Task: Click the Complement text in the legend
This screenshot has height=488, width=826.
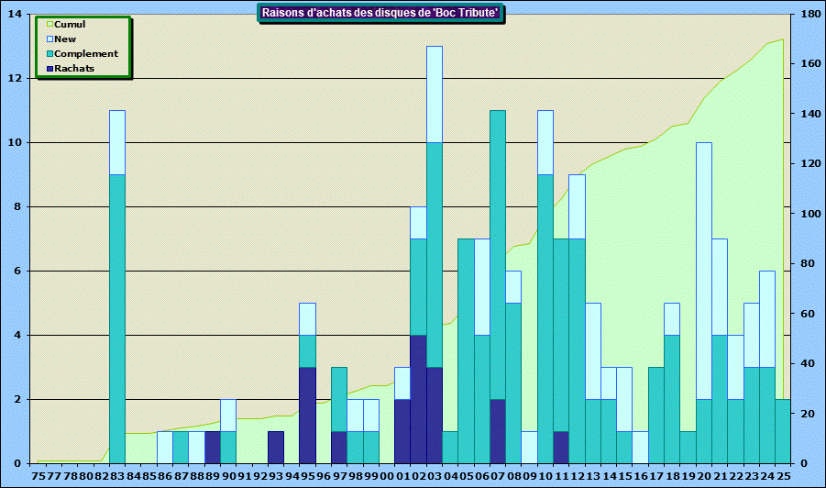Action: pyautogui.click(x=86, y=53)
